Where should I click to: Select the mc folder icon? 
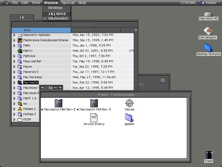[x=20, y=104]
